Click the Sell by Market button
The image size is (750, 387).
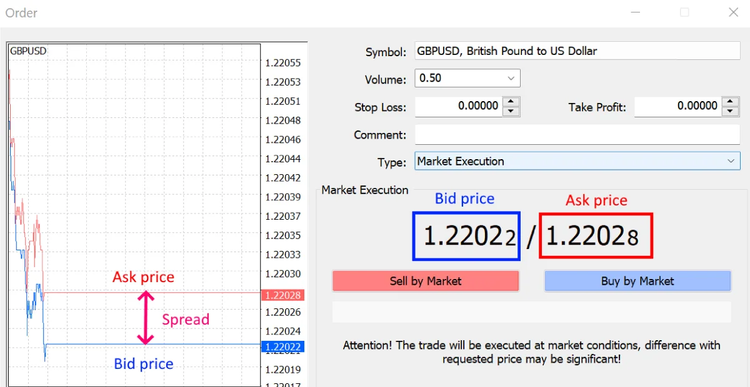426,281
